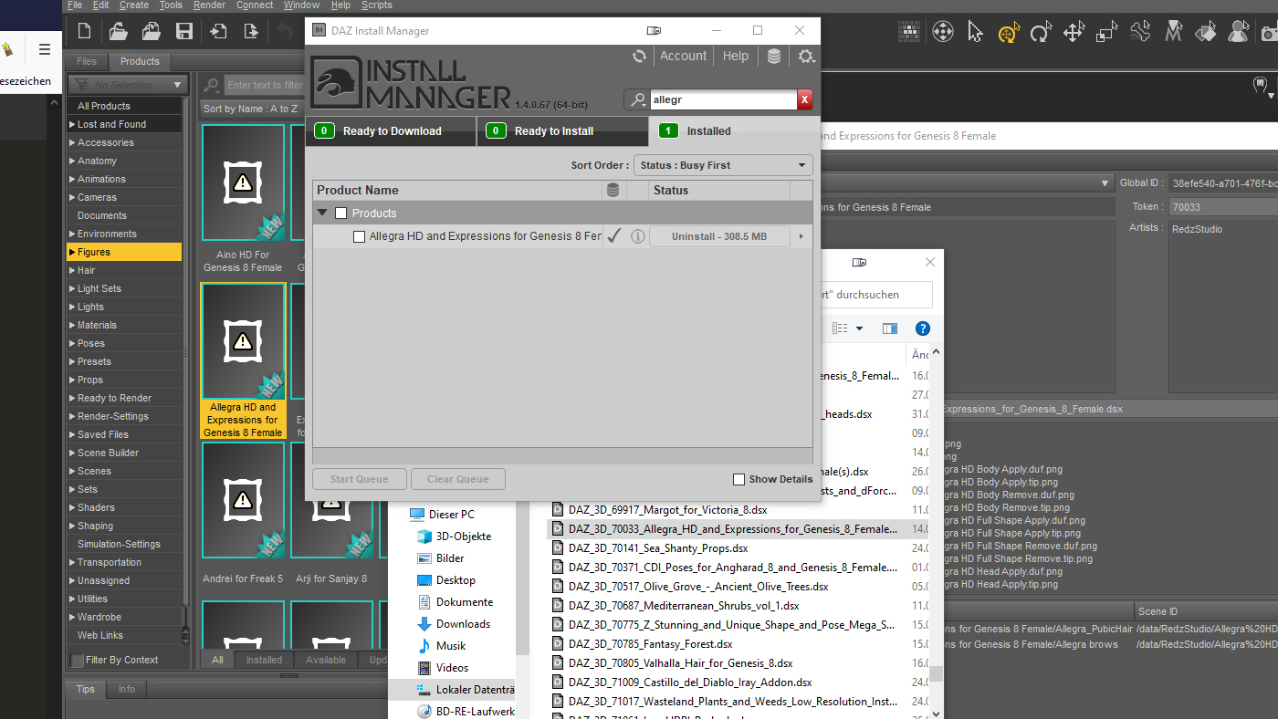The width and height of the screenshot is (1278, 719).
Task: Click the help question mark icon in Explorer
Action: pos(923,328)
